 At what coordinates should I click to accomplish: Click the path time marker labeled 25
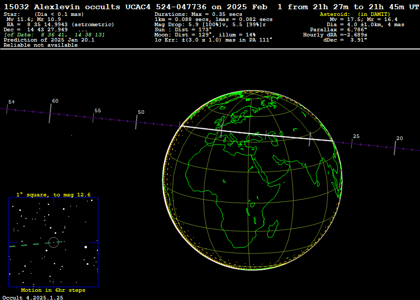point(352,144)
